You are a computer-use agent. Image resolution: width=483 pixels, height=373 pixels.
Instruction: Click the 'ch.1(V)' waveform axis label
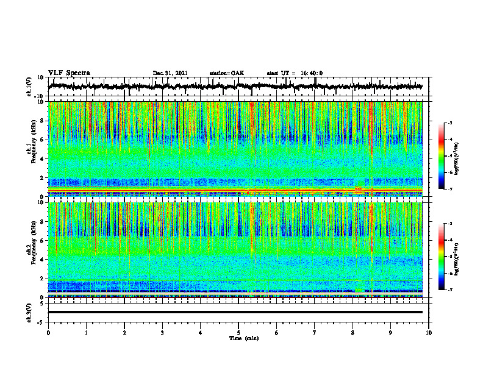29,87
